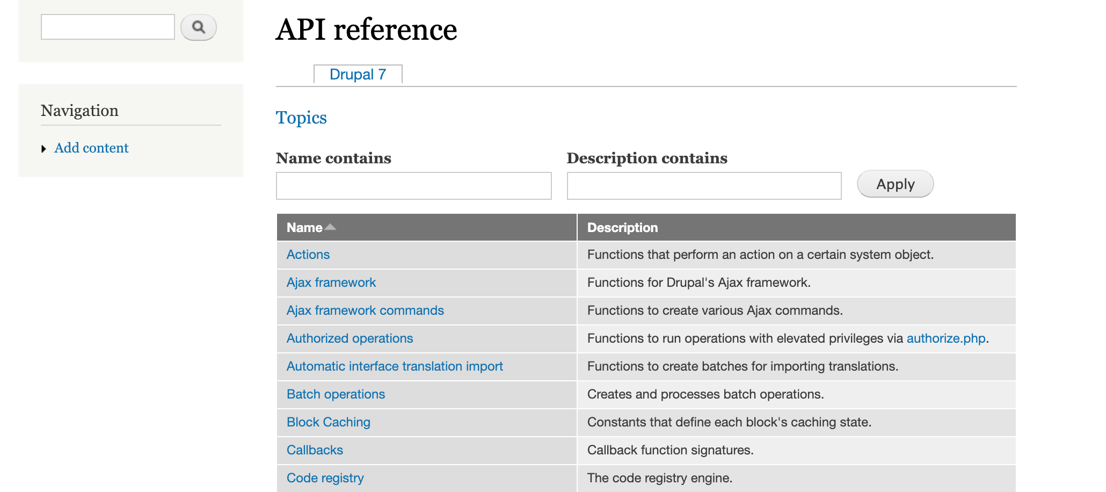Select text 'Functions to create various Ajax commands.'
The image size is (1106, 492).
pyautogui.click(x=715, y=310)
